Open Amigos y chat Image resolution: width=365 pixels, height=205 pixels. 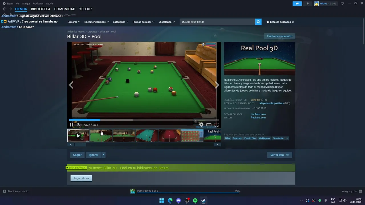click(352, 191)
